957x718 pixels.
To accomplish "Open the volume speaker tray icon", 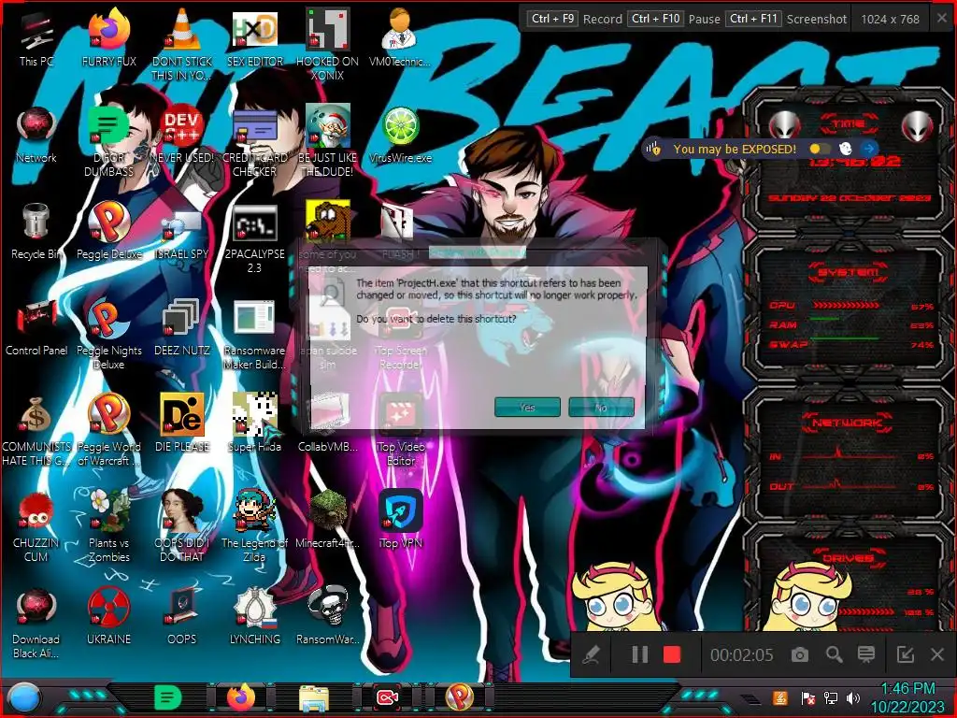I will click(x=853, y=697).
